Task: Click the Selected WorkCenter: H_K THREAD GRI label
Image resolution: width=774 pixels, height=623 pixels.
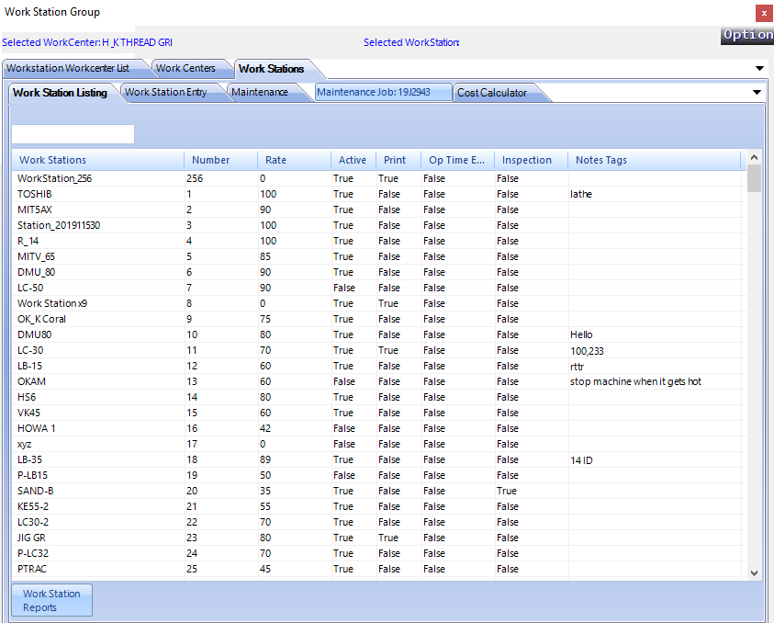Action: (87, 42)
